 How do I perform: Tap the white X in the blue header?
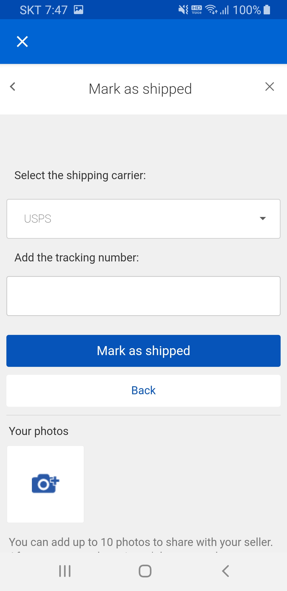22,42
